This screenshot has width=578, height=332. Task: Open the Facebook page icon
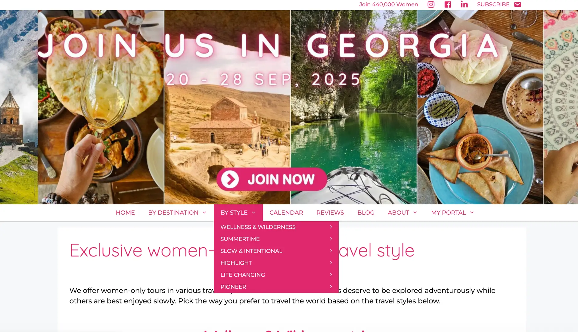pos(448,5)
